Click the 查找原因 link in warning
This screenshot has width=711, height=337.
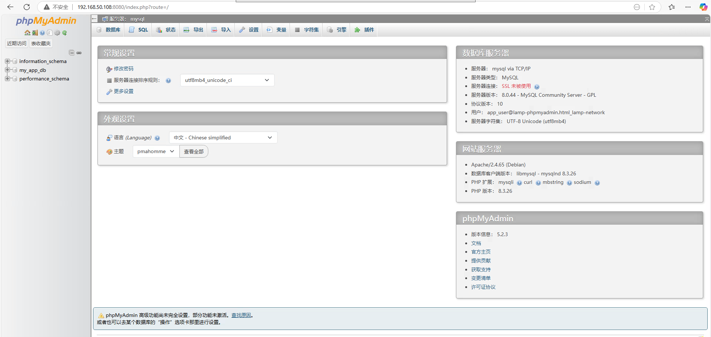(241, 315)
